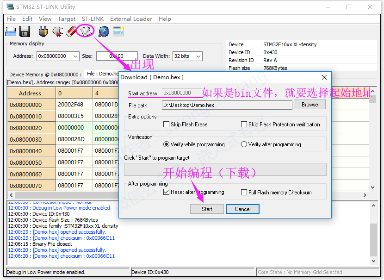Open the ST-LINK menu

(93, 19)
